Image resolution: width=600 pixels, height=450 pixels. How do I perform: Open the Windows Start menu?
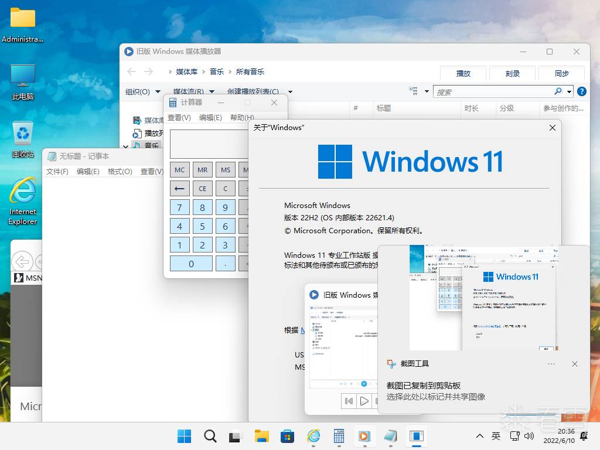(x=184, y=436)
